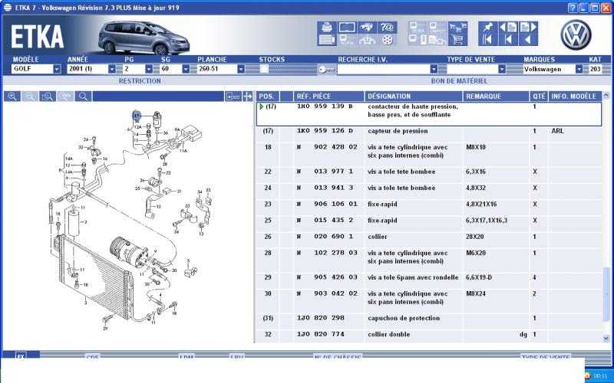Image resolution: width=614 pixels, height=383 pixels.
Task: Open the parts list view icon
Action: (327, 40)
